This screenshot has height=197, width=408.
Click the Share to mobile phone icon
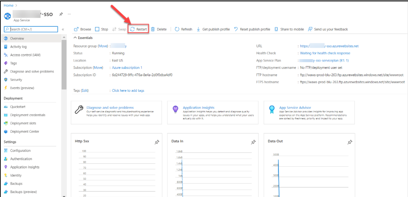pos(276,29)
